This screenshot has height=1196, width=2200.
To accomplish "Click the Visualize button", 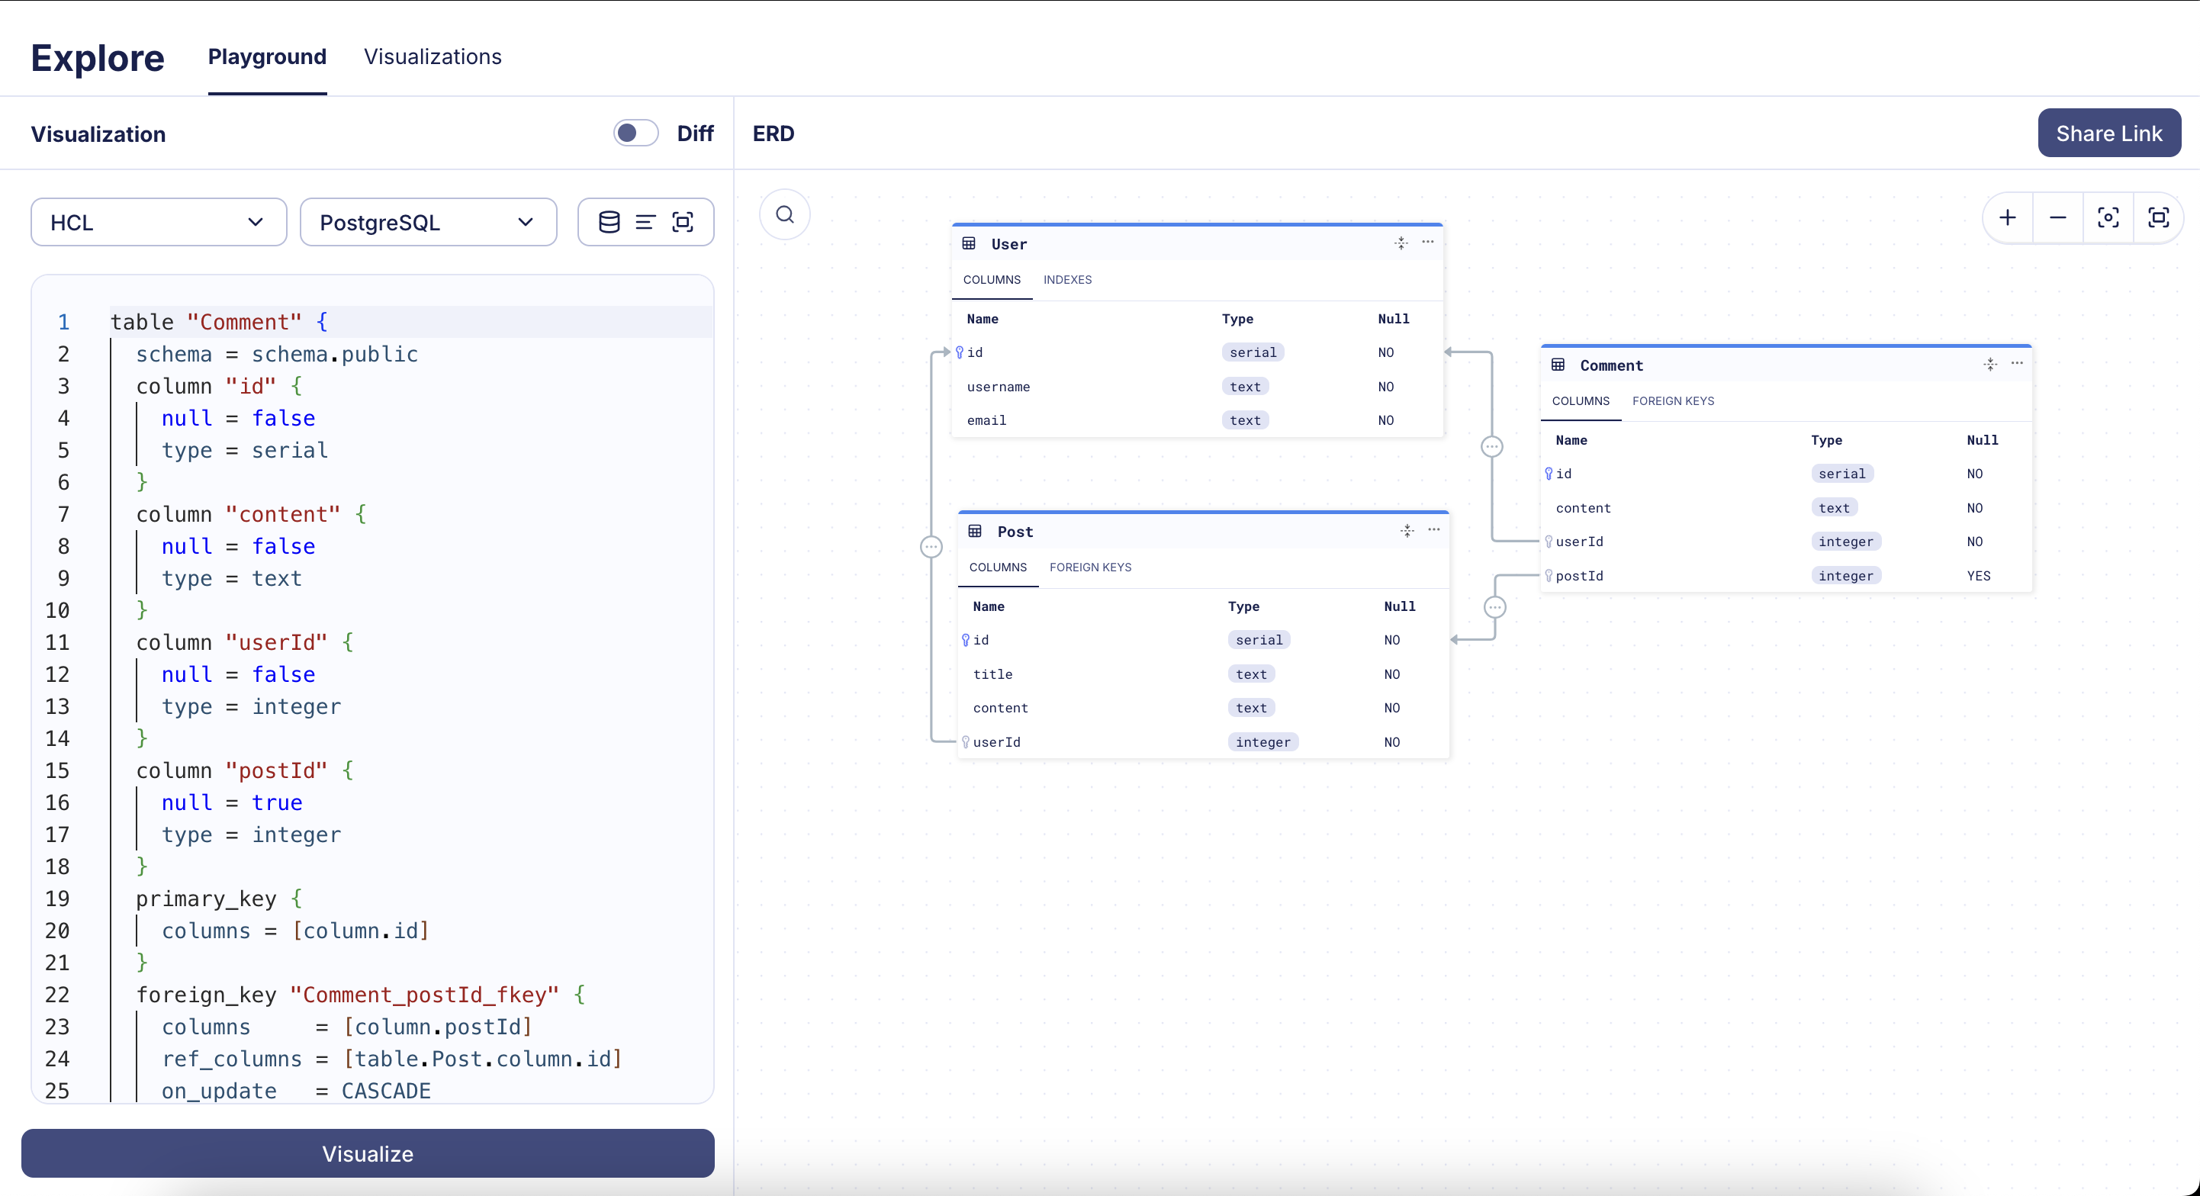I will coord(367,1154).
